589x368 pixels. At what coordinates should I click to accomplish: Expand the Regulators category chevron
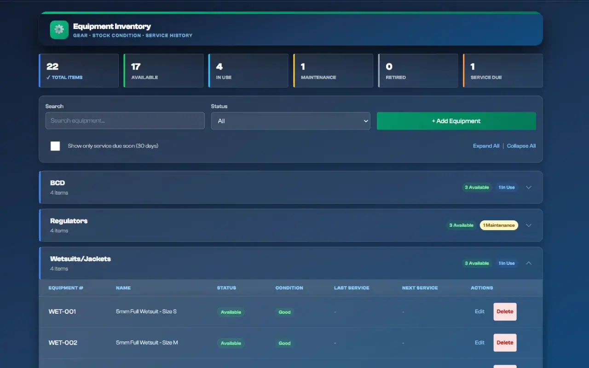point(529,225)
